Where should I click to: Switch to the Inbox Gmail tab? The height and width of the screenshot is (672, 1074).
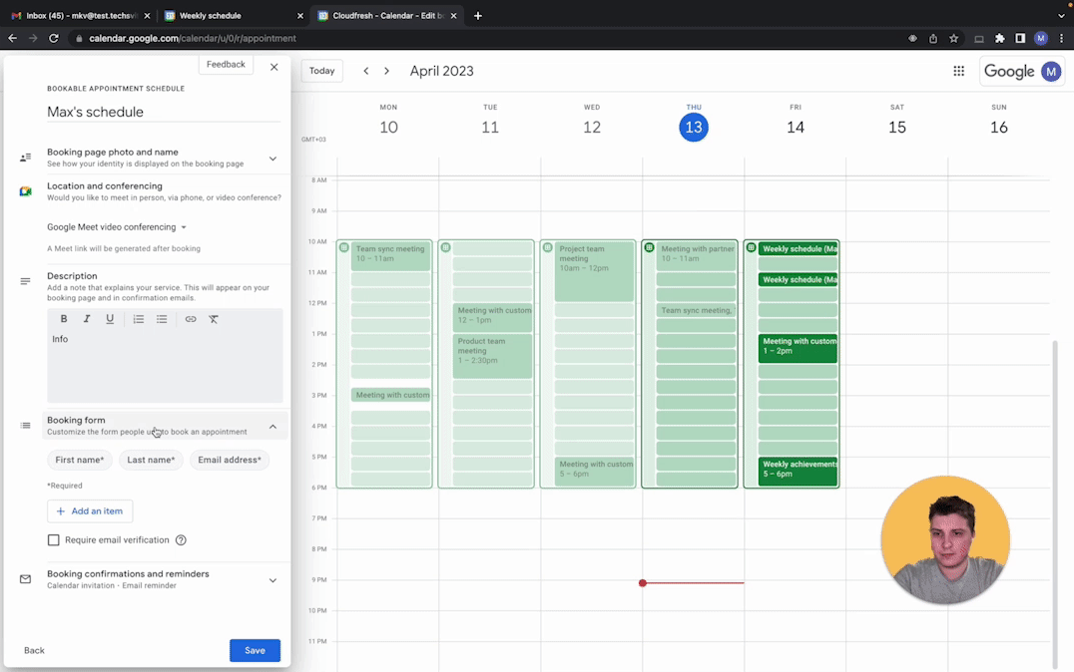79,16
